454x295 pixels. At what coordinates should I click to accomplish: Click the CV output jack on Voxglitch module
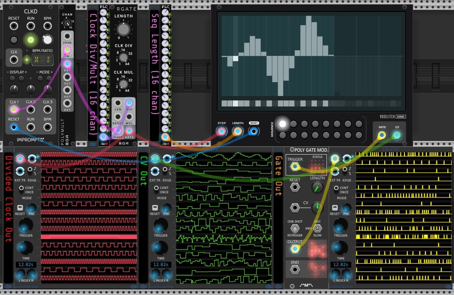tap(397, 135)
